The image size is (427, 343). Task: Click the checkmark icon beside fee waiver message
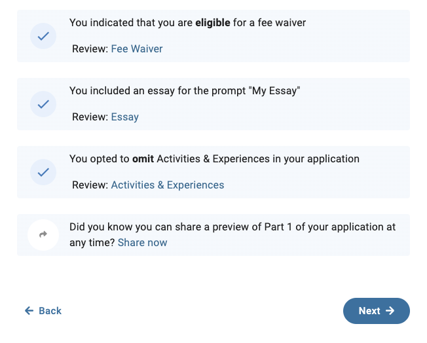pyautogui.click(x=43, y=36)
